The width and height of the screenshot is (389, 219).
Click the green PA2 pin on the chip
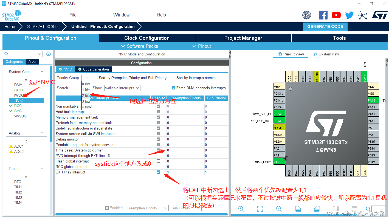279,162
